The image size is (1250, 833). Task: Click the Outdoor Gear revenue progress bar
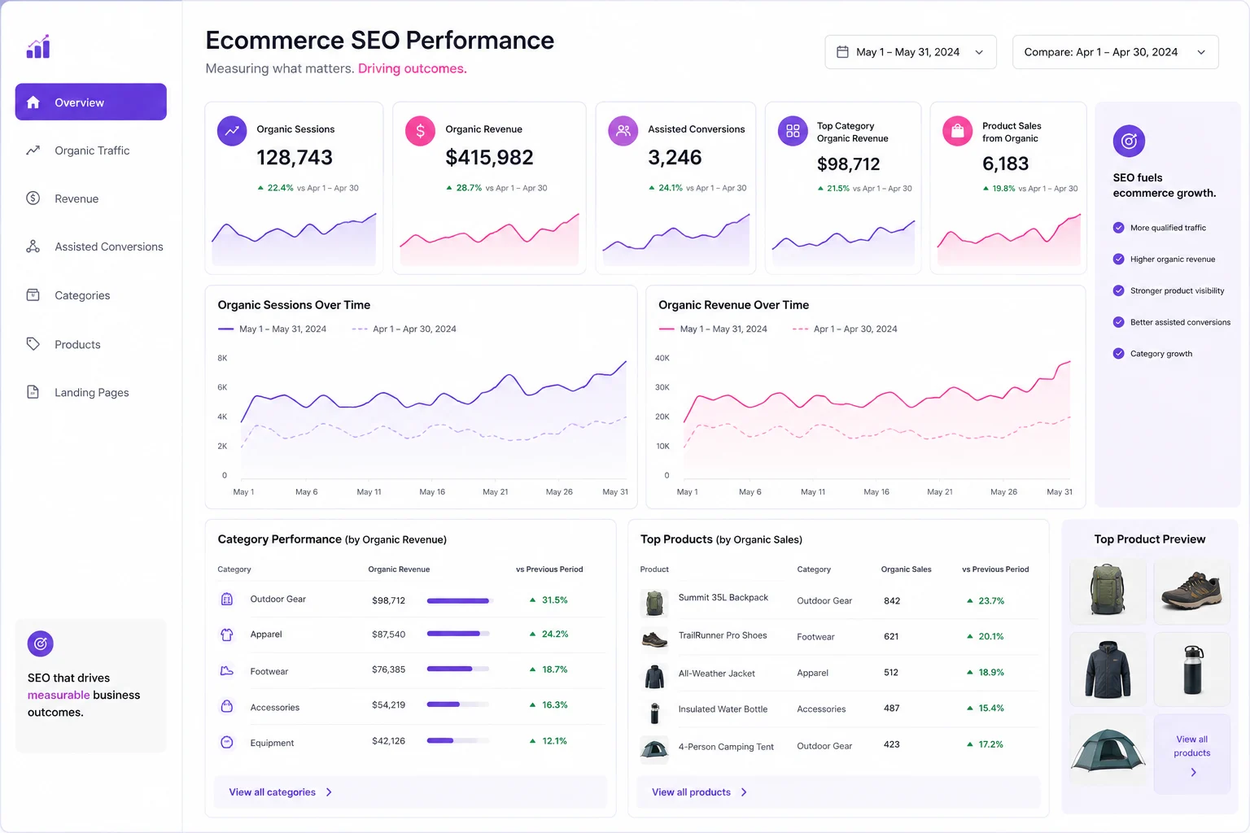(458, 601)
